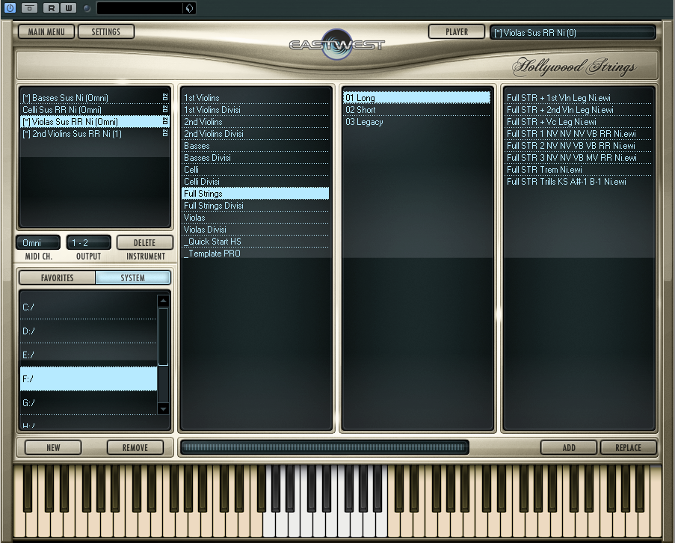Open the 2nd Violins Divisi folder
This screenshot has height=543, width=675.
(256, 133)
